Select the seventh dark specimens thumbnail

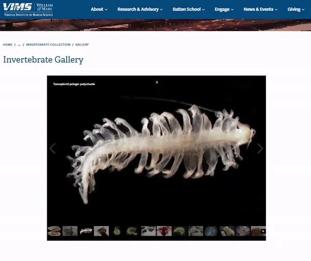(x=148, y=231)
